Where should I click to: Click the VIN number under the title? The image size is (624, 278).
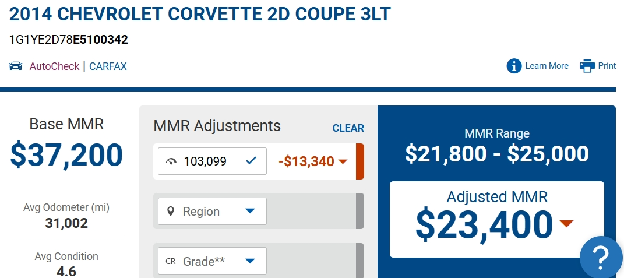pyautogui.click(x=69, y=40)
